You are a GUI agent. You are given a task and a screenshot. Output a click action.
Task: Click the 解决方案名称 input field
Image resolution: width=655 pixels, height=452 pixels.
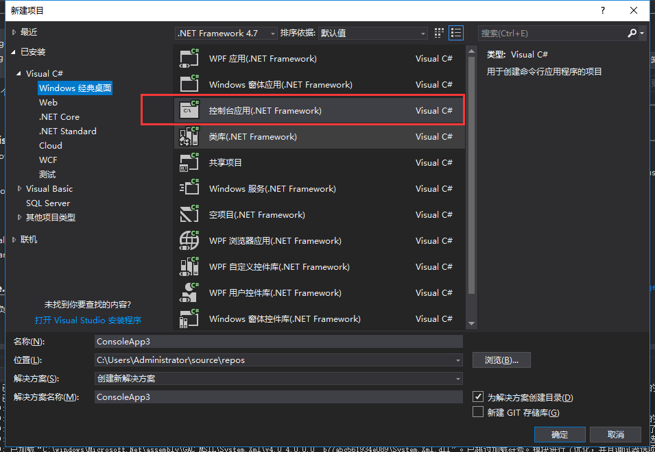(x=278, y=397)
